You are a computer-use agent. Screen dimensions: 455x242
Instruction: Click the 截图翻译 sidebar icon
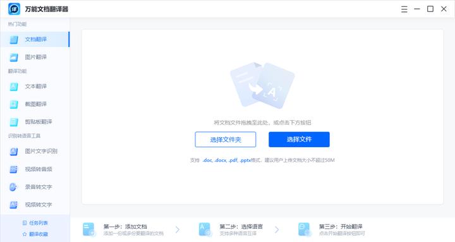(x=14, y=104)
